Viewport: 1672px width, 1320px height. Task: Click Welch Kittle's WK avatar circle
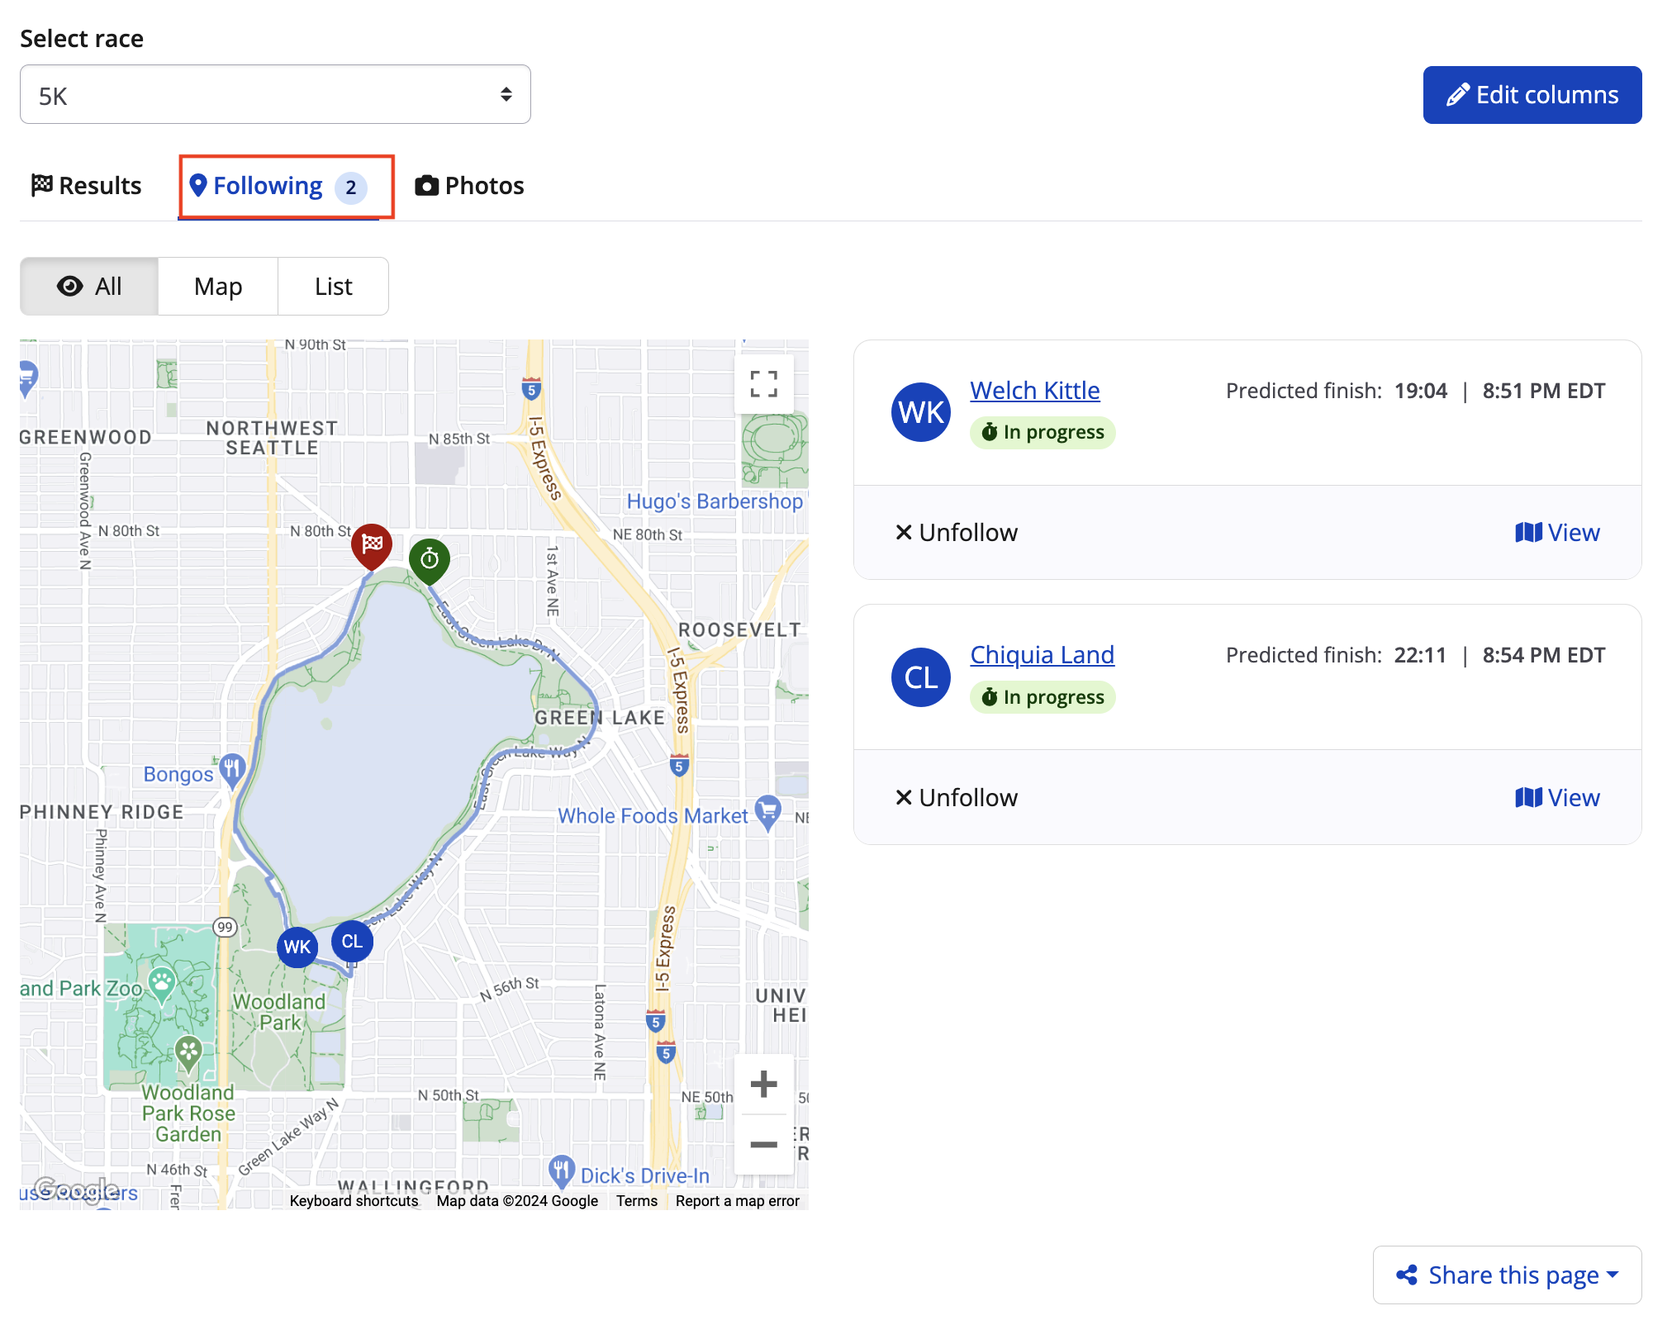[x=921, y=412]
